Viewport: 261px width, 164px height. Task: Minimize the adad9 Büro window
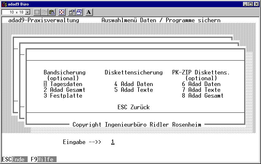(x=245, y=4)
